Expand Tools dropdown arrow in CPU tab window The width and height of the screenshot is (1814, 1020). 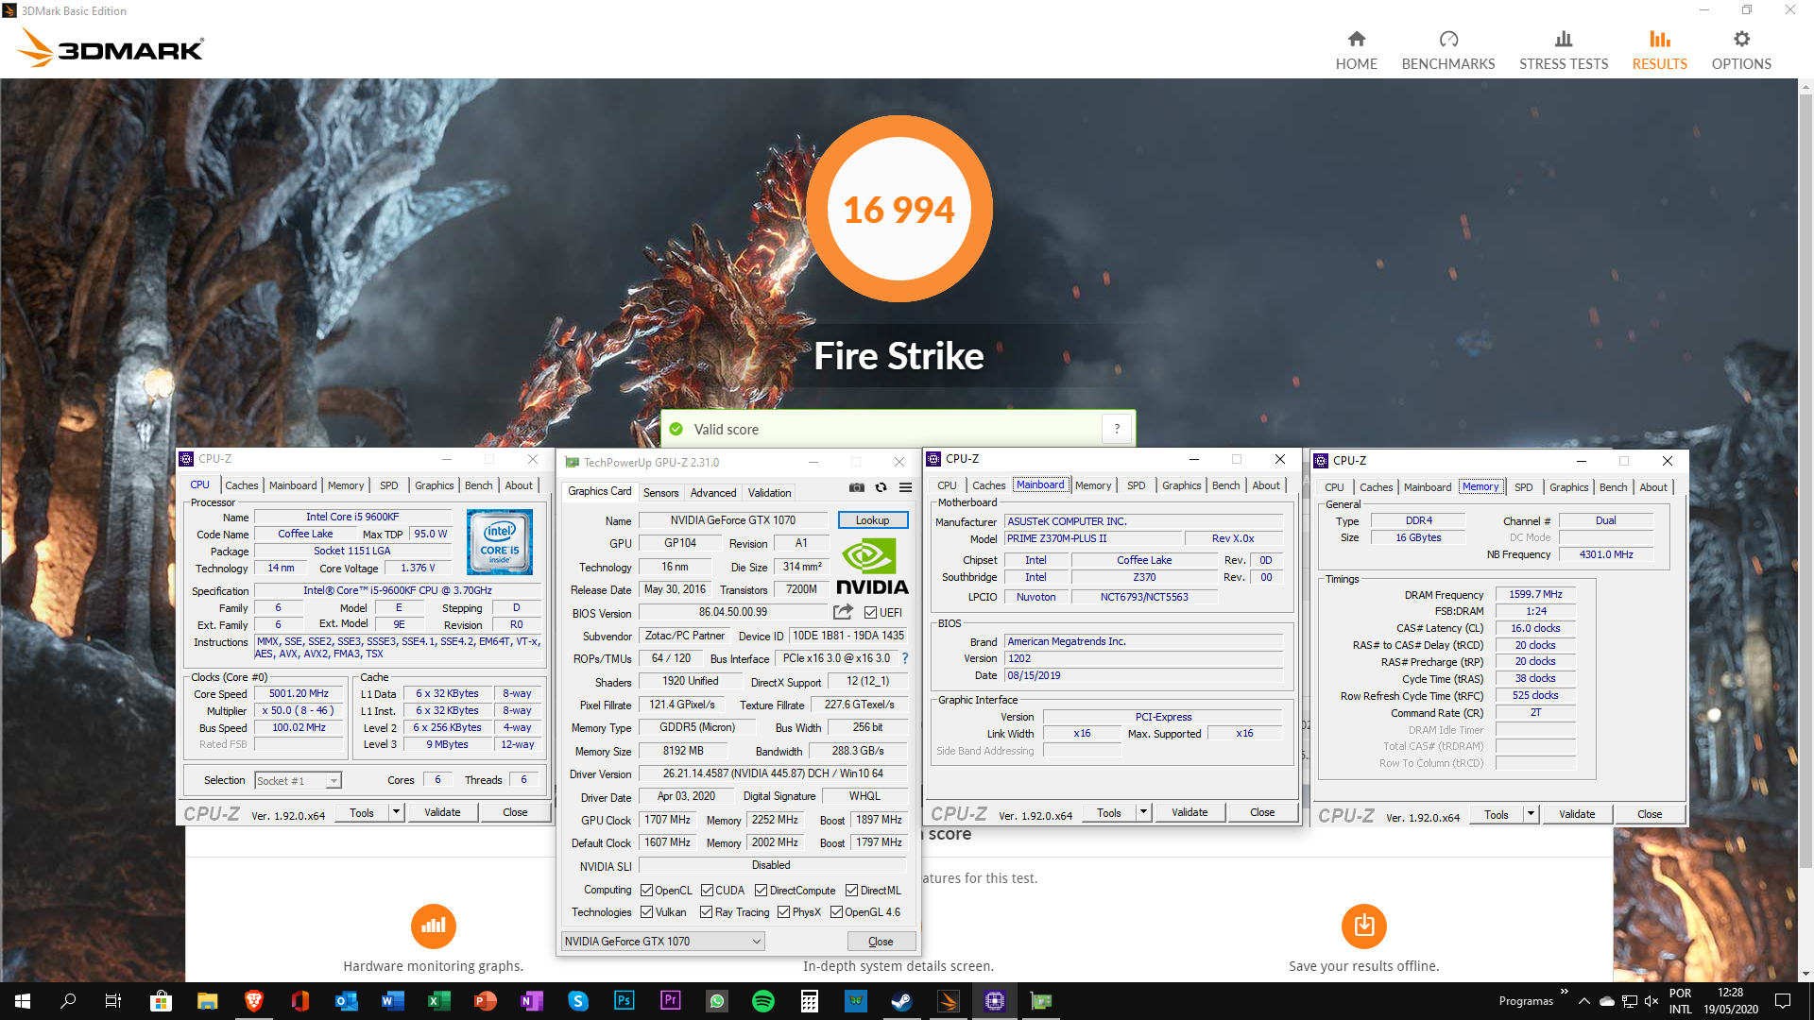396,812
